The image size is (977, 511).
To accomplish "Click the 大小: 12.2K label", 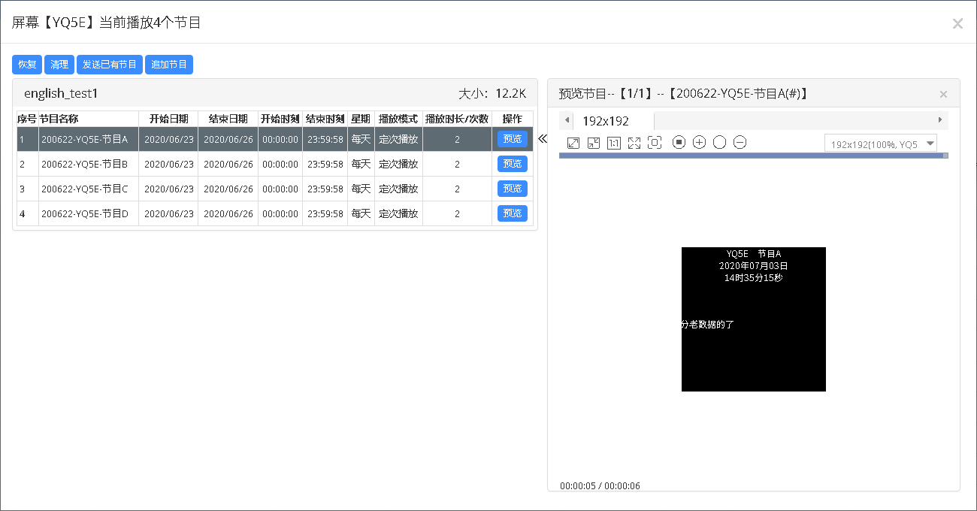I will (492, 94).
